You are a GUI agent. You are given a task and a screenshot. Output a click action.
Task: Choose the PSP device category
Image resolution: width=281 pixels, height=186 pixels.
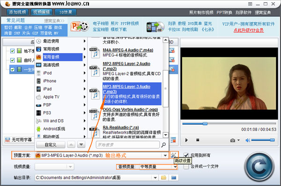[61, 105]
